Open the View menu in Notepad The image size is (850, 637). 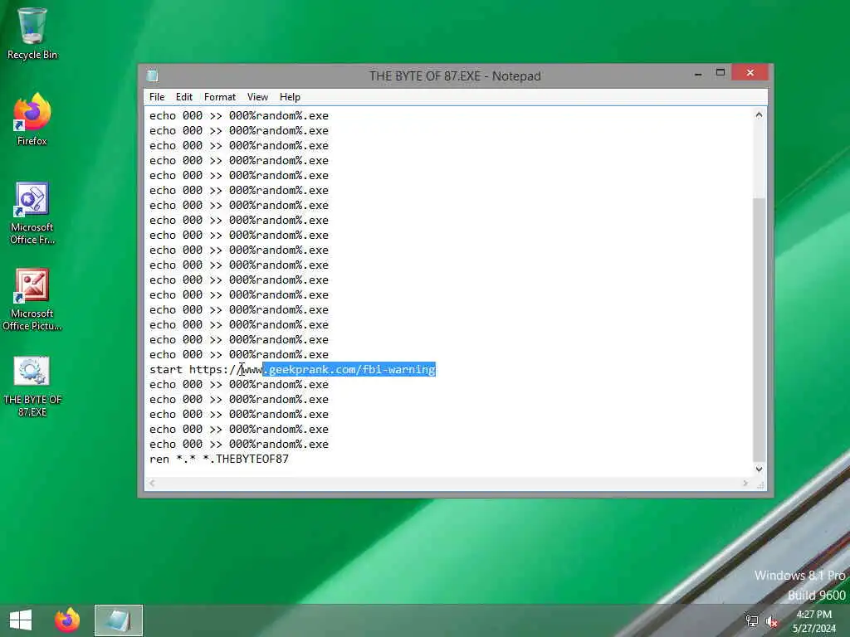257,97
